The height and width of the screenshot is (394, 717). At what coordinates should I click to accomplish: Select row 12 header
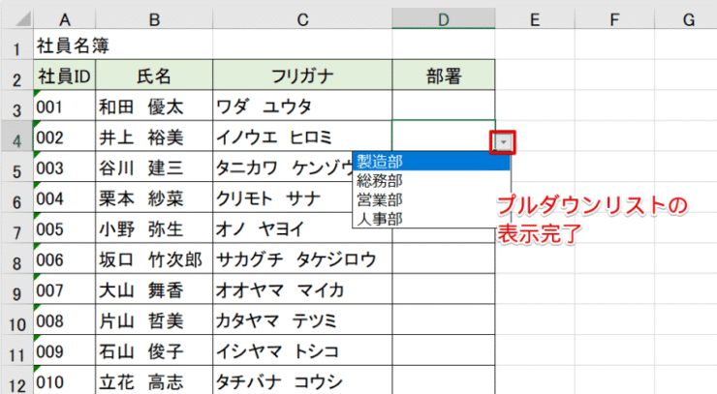tap(16, 380)
